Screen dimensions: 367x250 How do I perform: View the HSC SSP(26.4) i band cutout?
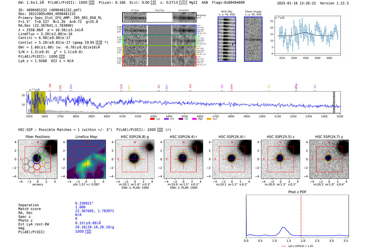point(232,159)
